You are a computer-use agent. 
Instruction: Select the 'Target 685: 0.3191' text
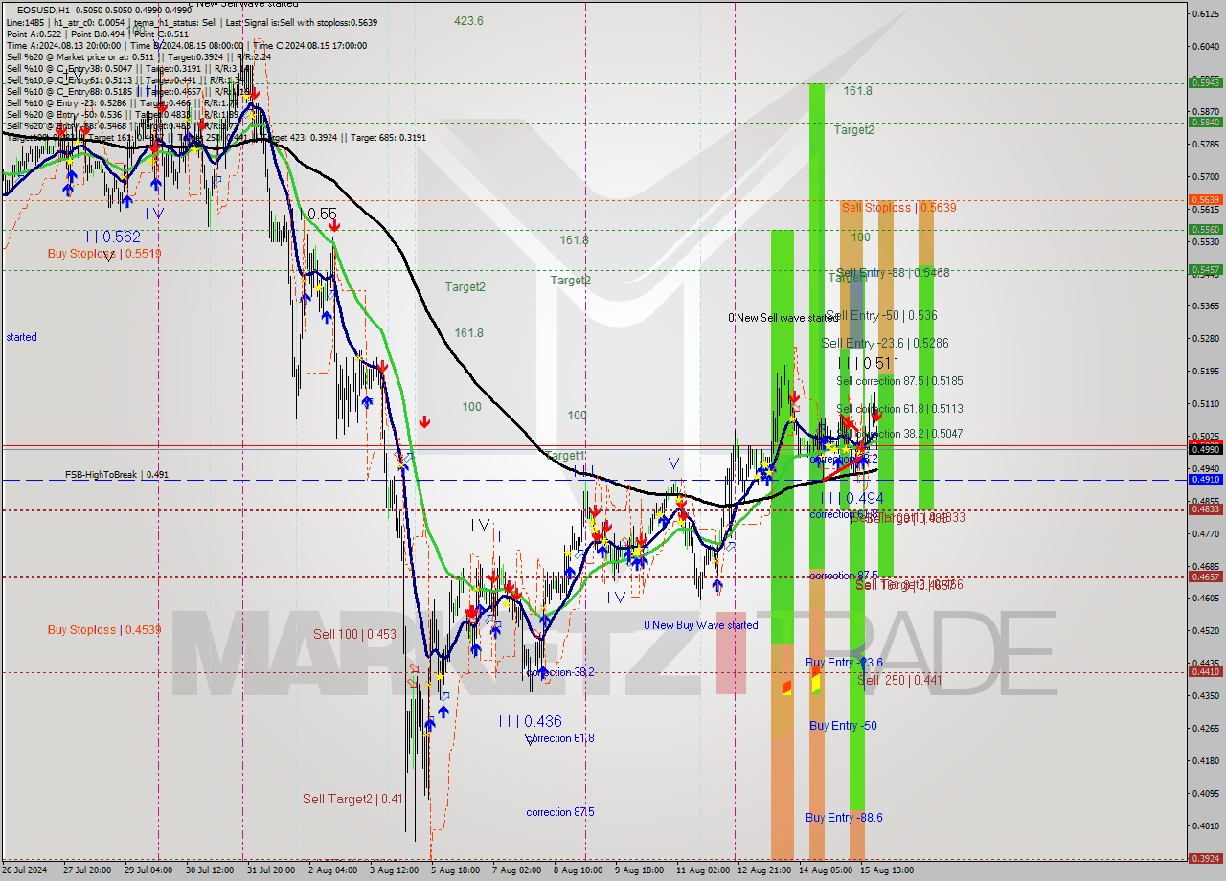388,137
